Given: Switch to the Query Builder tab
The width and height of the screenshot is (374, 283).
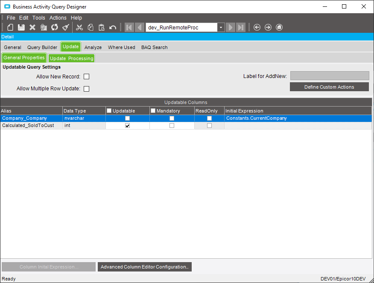Looking at the screenshot, I should [42, 47].
